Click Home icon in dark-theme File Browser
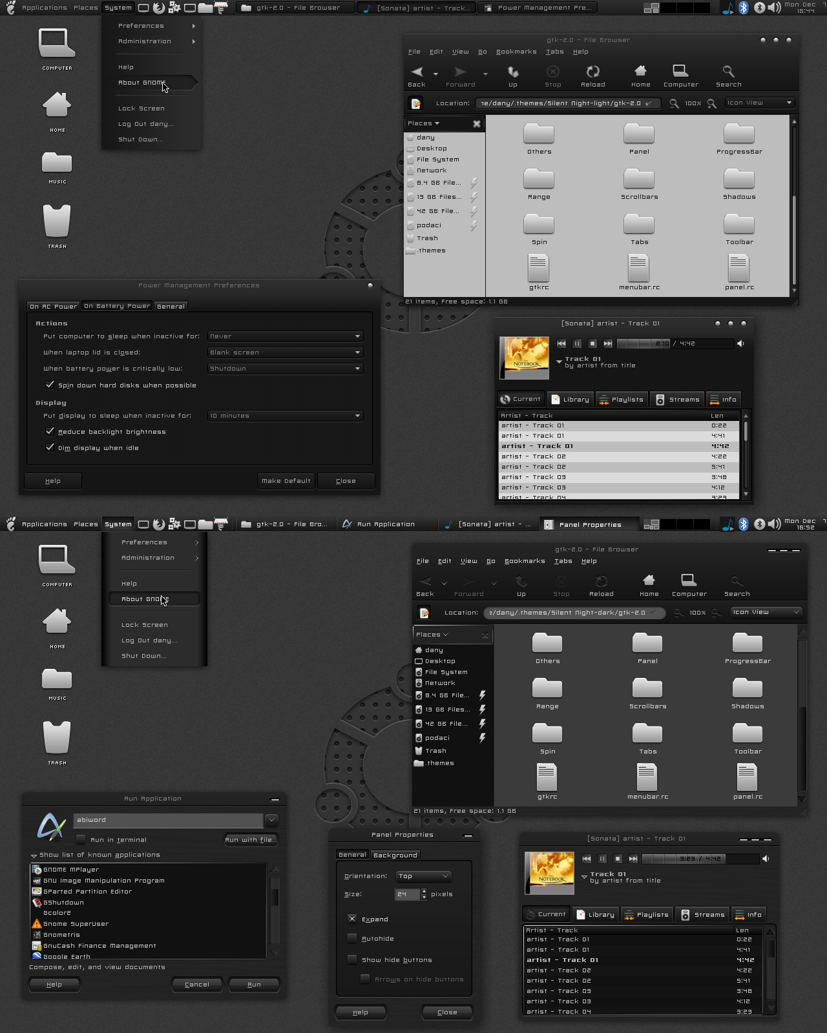Screen dimensions: 827x1033 pos(649,580)
